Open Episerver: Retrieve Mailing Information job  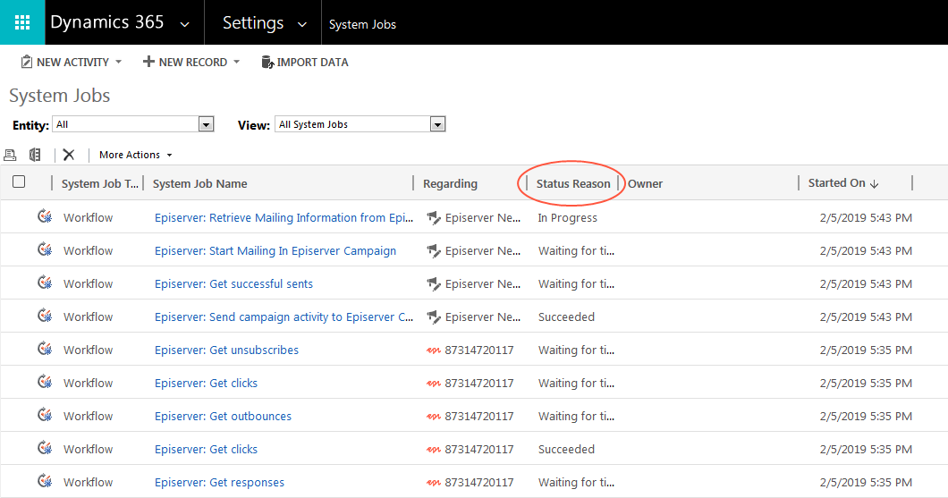(x=284, y=217)
